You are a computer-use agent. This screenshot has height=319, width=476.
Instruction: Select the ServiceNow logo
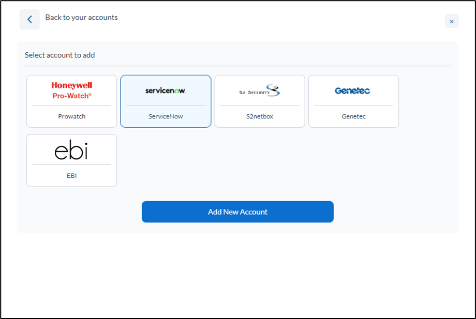(166, 90)
